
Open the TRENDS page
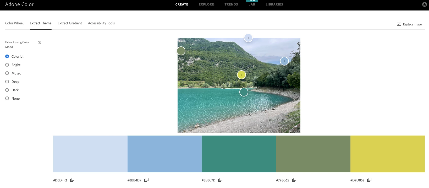pyautogui.click(x=231, y=4)
